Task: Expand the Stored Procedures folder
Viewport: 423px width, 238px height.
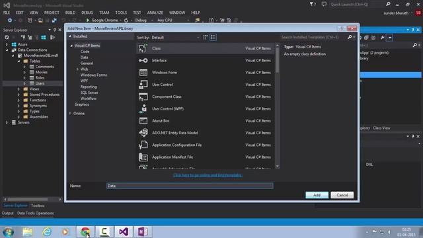Action: pyautogui.click(x=19, y=95)
